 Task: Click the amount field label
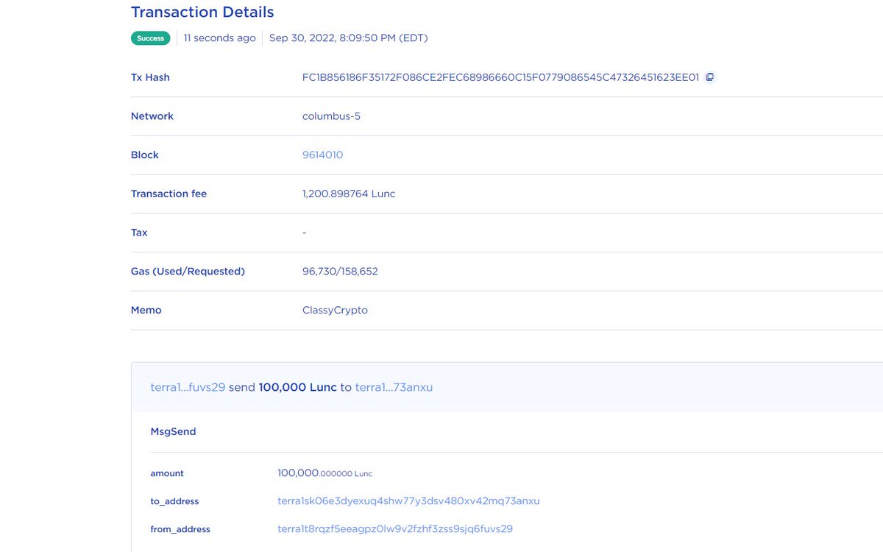coord(167,473)
